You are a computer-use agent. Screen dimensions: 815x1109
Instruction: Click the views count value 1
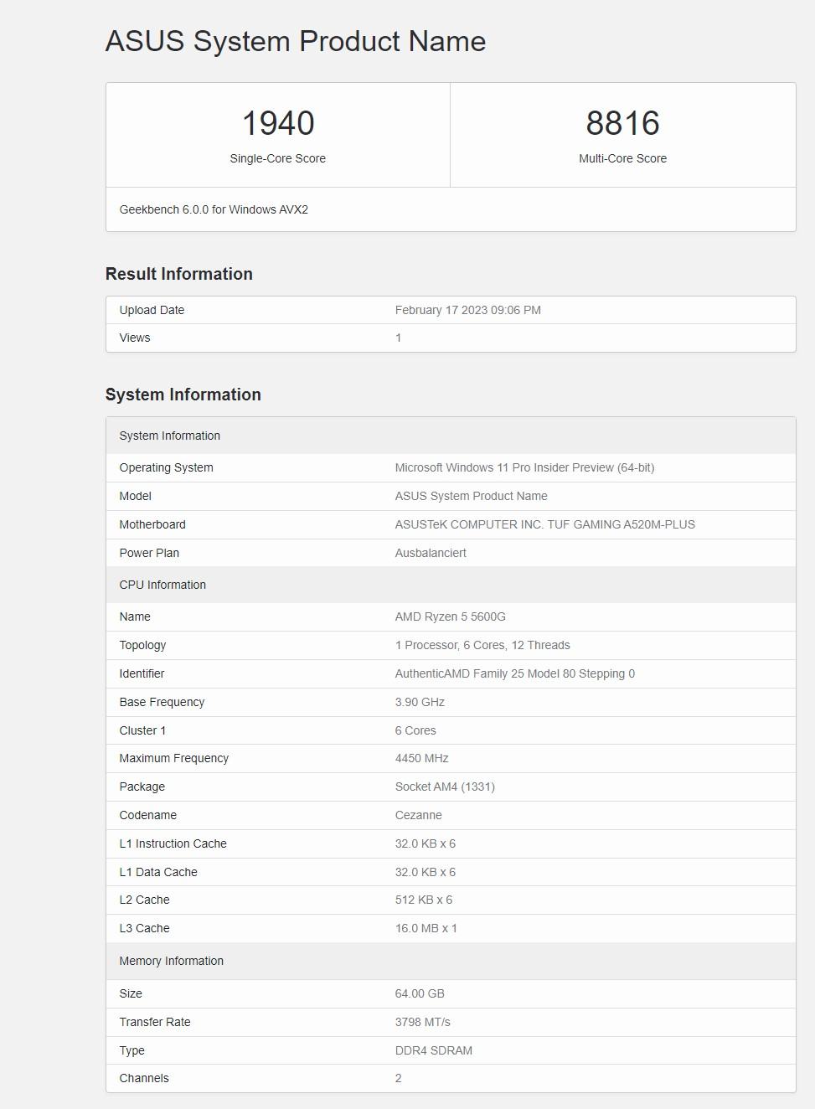[x=398, y=338]
